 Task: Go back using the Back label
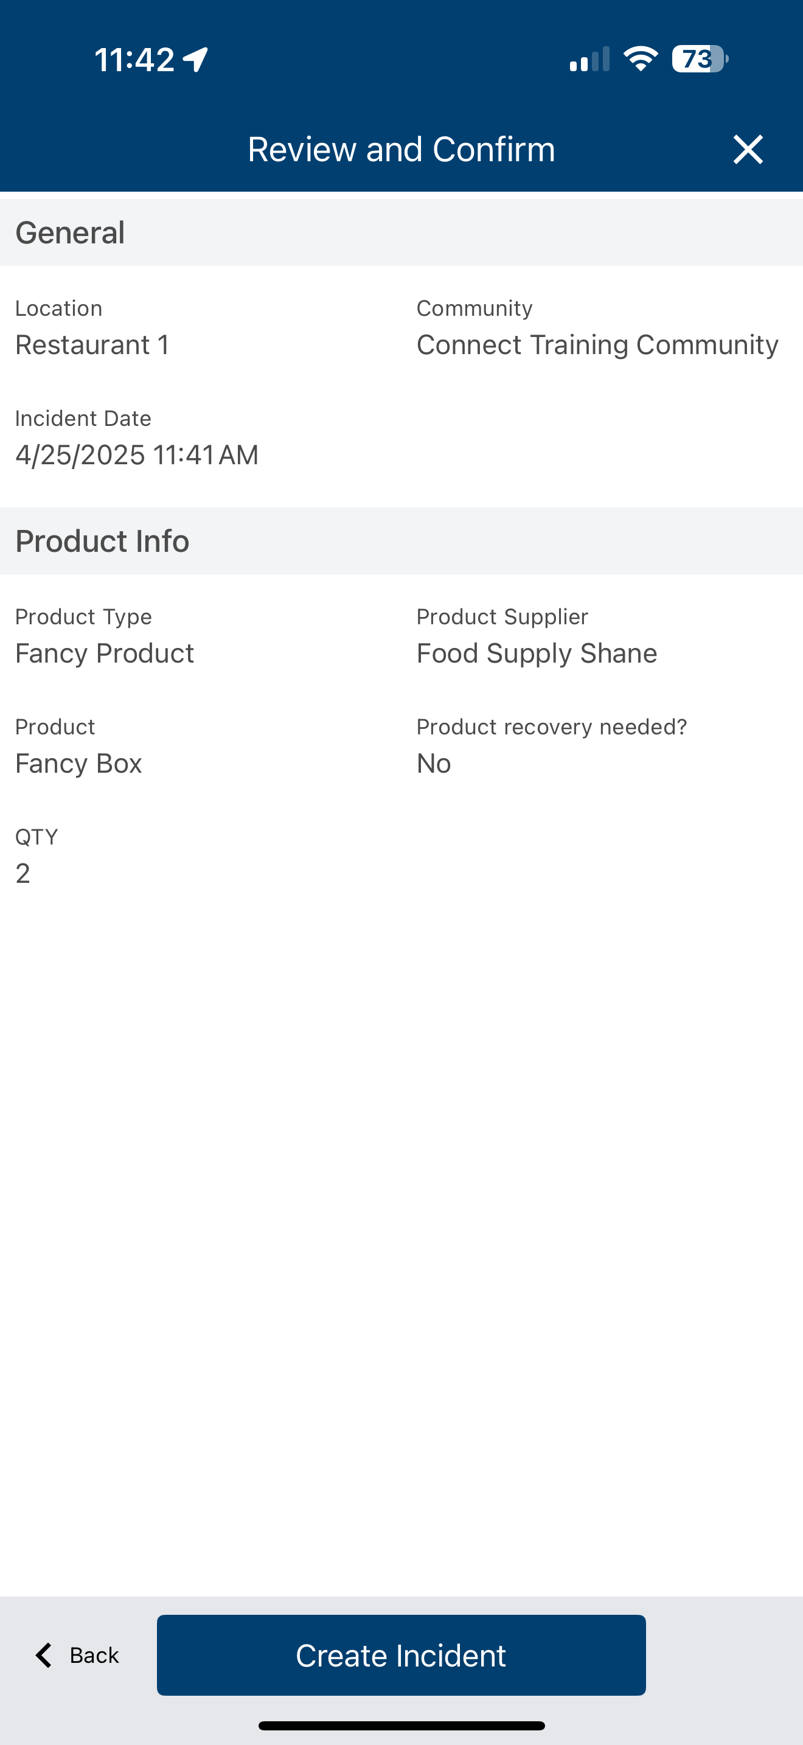[x=94, y=1655]
